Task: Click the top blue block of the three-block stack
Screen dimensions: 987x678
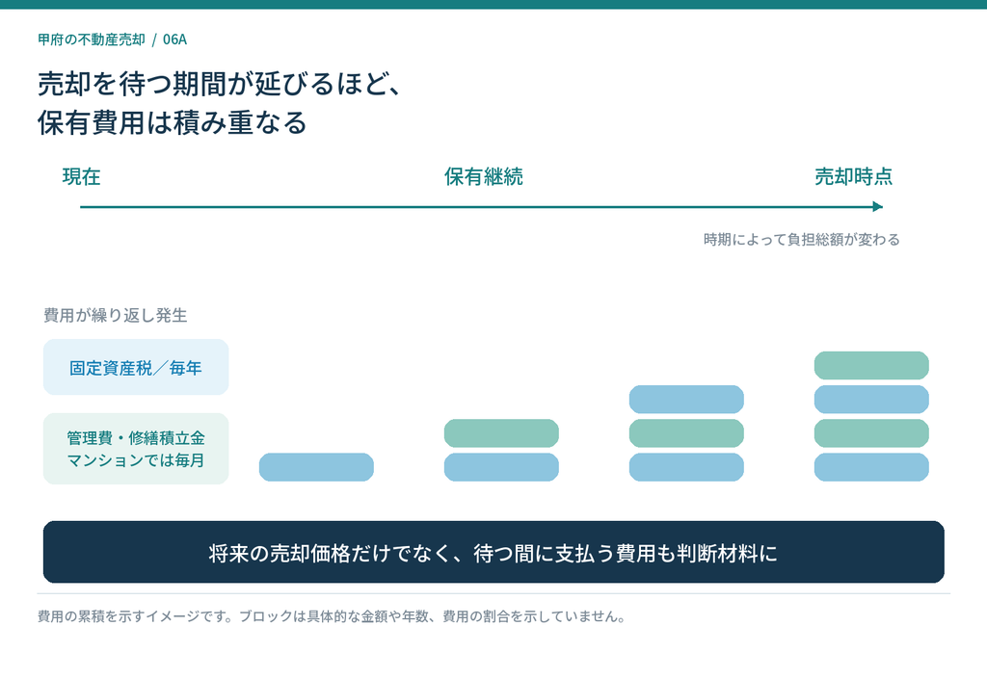Action: coord(686,400)
